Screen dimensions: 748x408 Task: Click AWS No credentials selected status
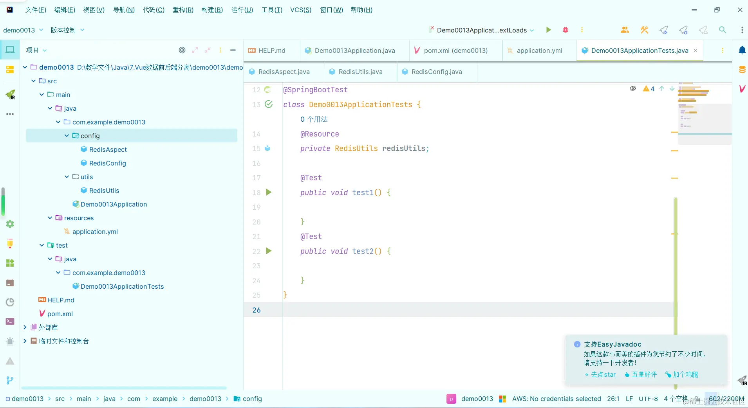(x=556, y=399)
